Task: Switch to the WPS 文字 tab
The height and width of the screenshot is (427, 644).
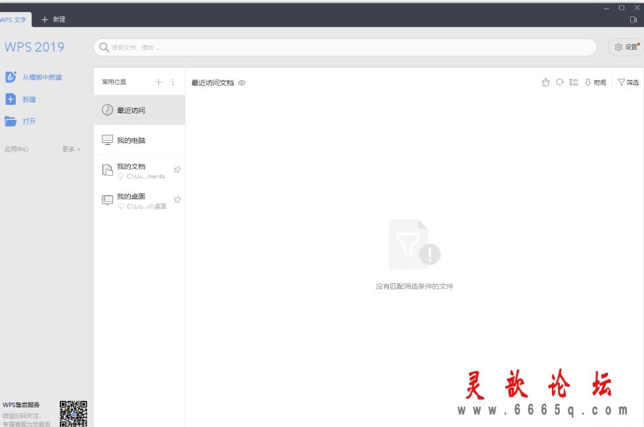Action: click(x=14, y=19)
